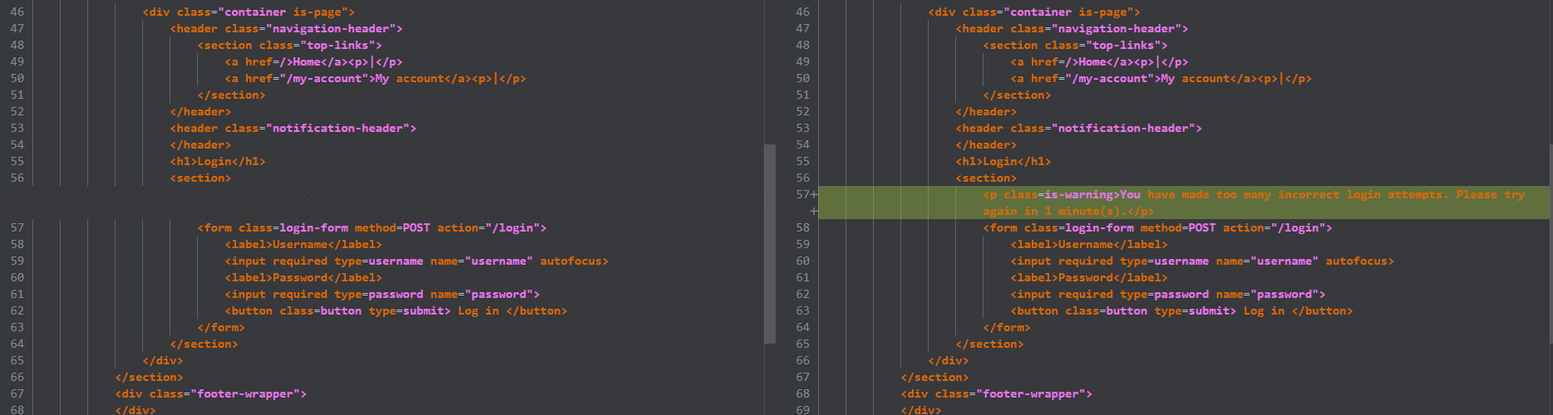
Task: Click the password input line in left pane
Action: [x=382, y=295]
